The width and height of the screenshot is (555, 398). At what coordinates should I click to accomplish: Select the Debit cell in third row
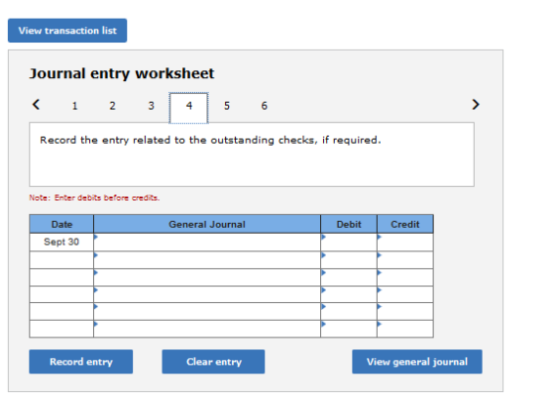click(349, 277)
